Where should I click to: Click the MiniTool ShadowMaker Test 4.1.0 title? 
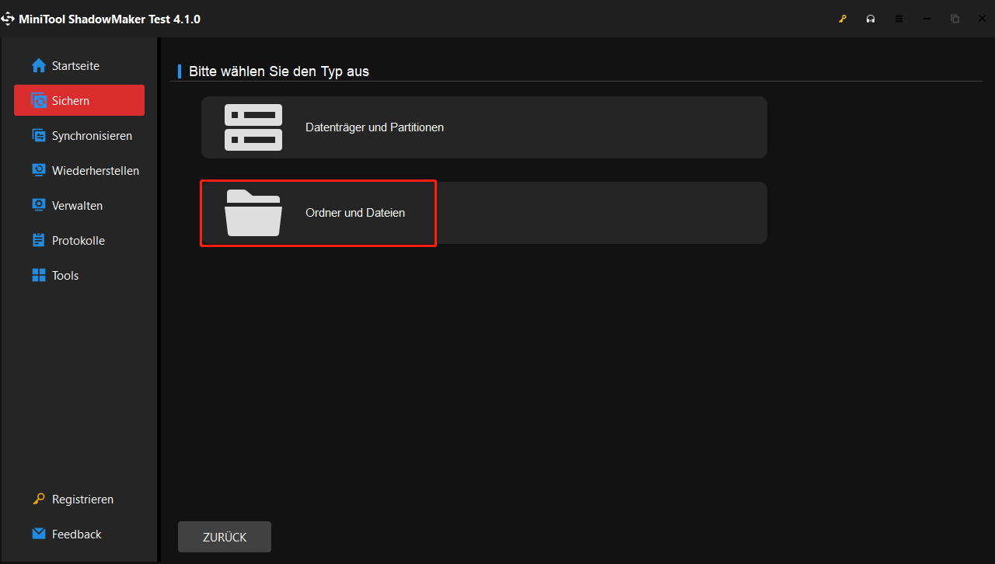click(110, 19)
